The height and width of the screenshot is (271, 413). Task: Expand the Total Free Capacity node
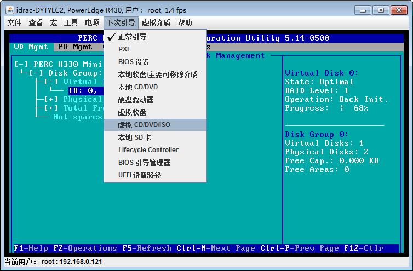pos(51,108)
